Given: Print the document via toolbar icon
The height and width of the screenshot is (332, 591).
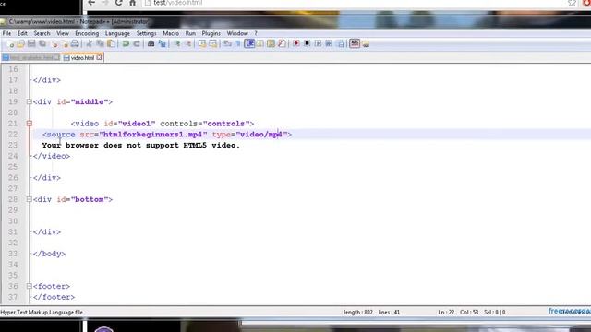Looking at the screenshot, I should 75,44.
